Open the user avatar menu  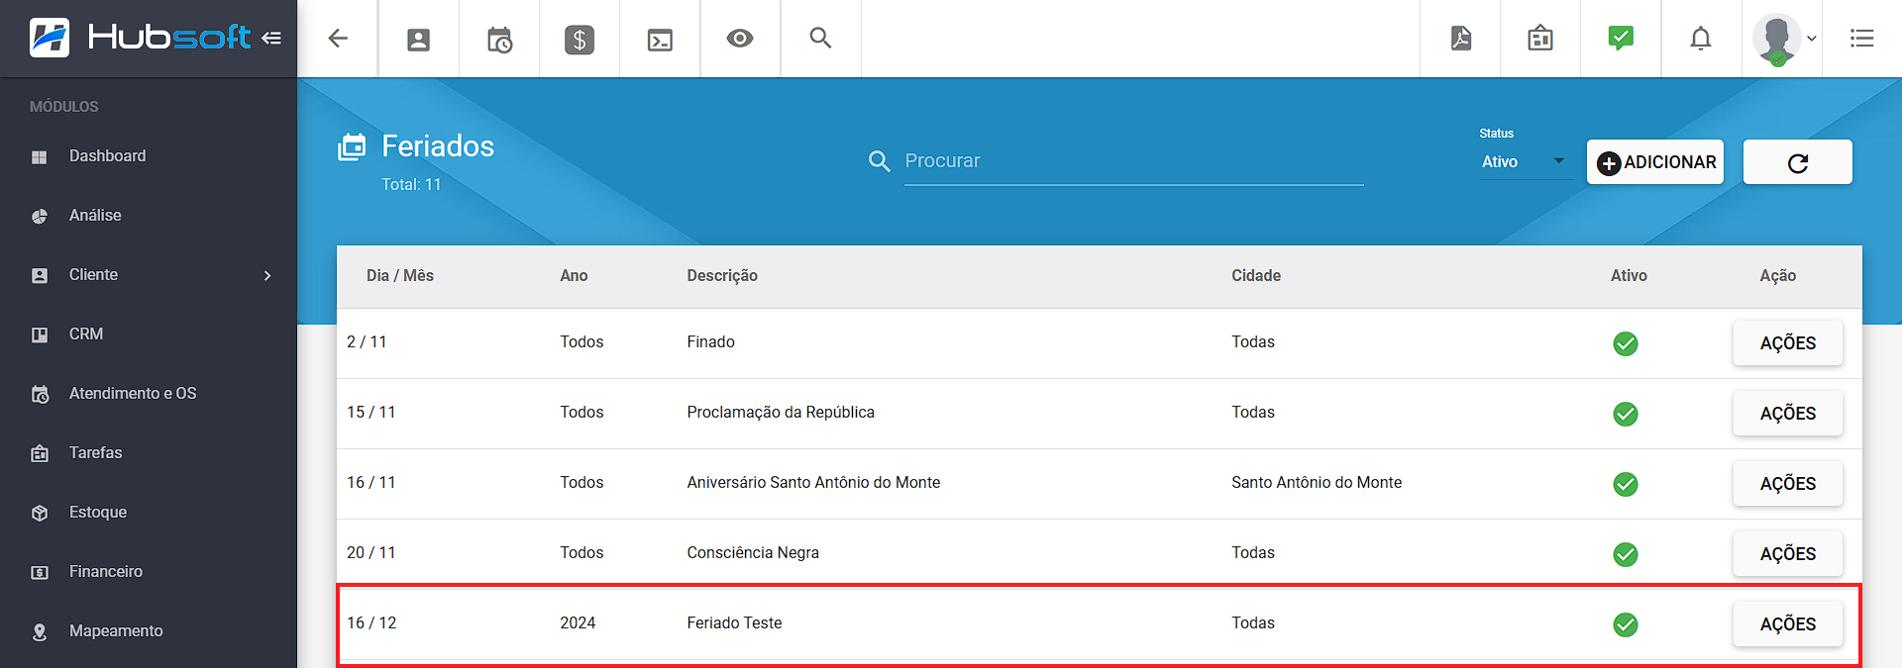coord(1784,39)
